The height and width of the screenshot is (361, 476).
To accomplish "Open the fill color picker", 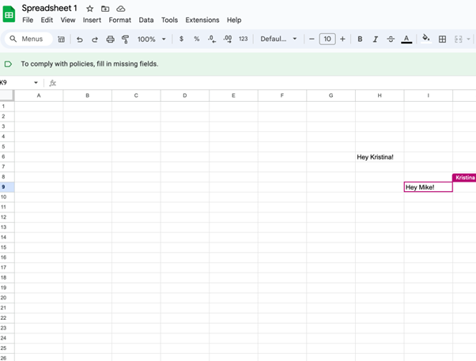I will [425, 38].
